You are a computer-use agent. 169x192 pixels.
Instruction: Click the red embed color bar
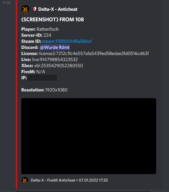pos(17,94)
